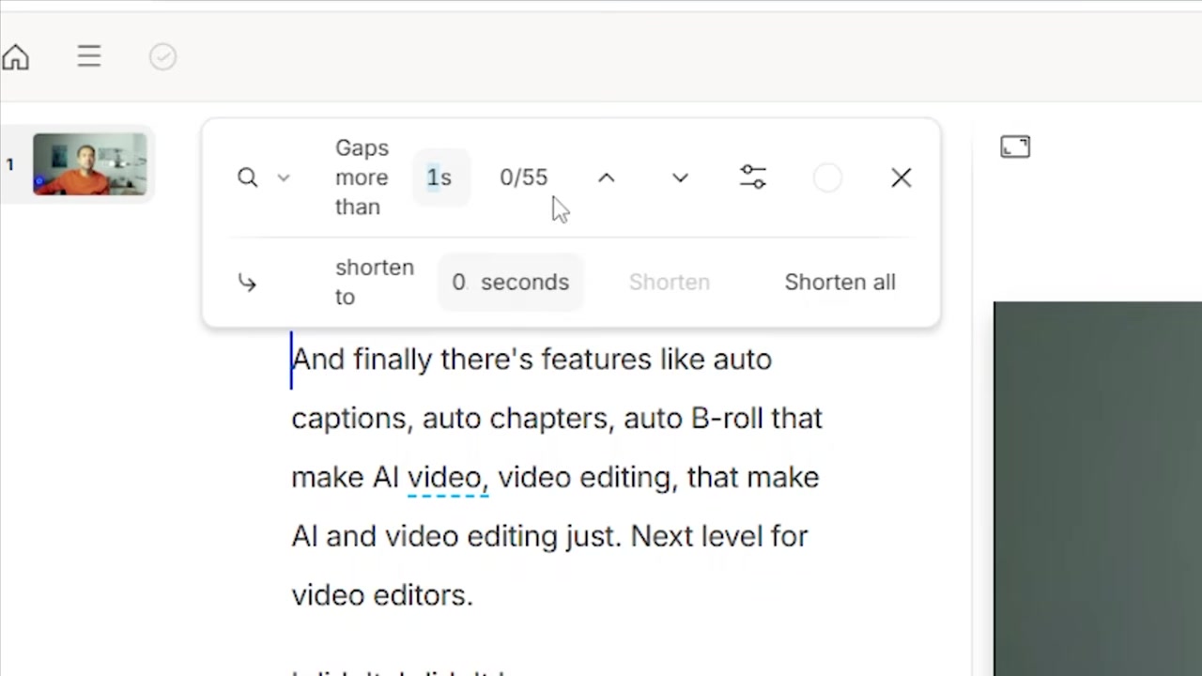Click "video editors." transcript line
The width and height of the screenshot is (1202, 676).
click(x=382, y=595)
